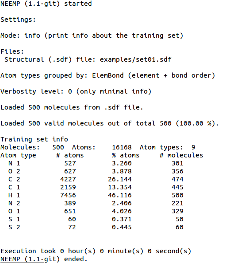Screen dimensions: 226x263
Task: Click the 'ElemBond' grouping text
Action: [108, 75]
